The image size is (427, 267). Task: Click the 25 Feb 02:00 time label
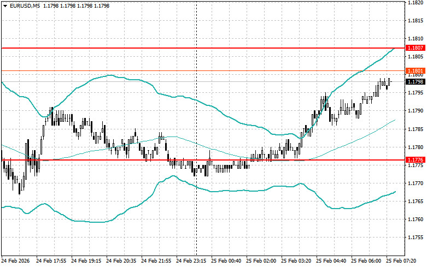[261, 261]
